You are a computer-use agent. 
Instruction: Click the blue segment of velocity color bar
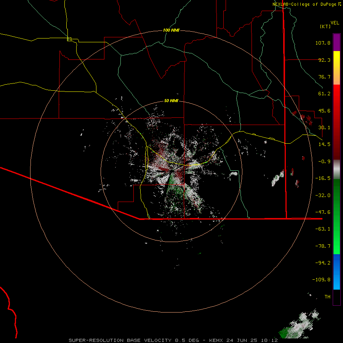(337, 272)
